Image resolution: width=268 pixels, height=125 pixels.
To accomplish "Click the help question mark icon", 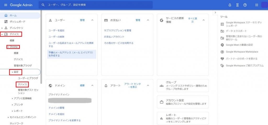I will [245, 5].
